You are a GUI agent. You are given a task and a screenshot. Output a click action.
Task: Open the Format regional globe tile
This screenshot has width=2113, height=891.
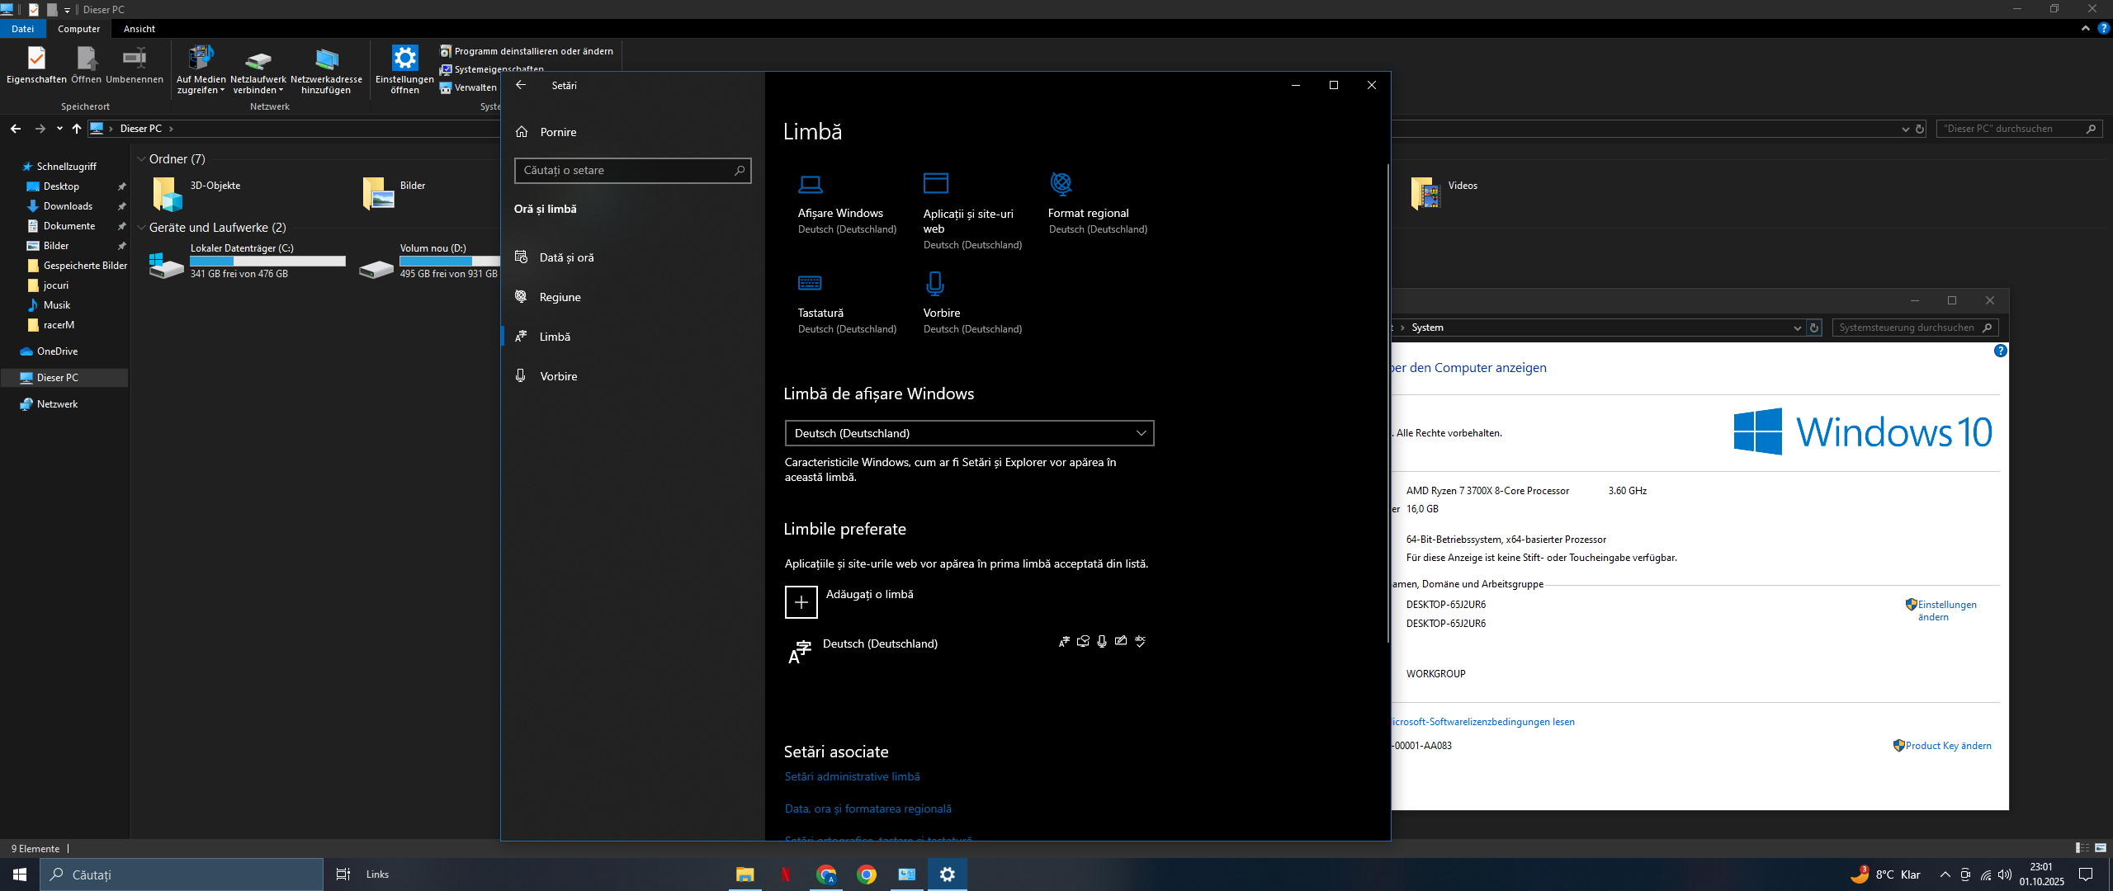click(x=1061, y=183)
